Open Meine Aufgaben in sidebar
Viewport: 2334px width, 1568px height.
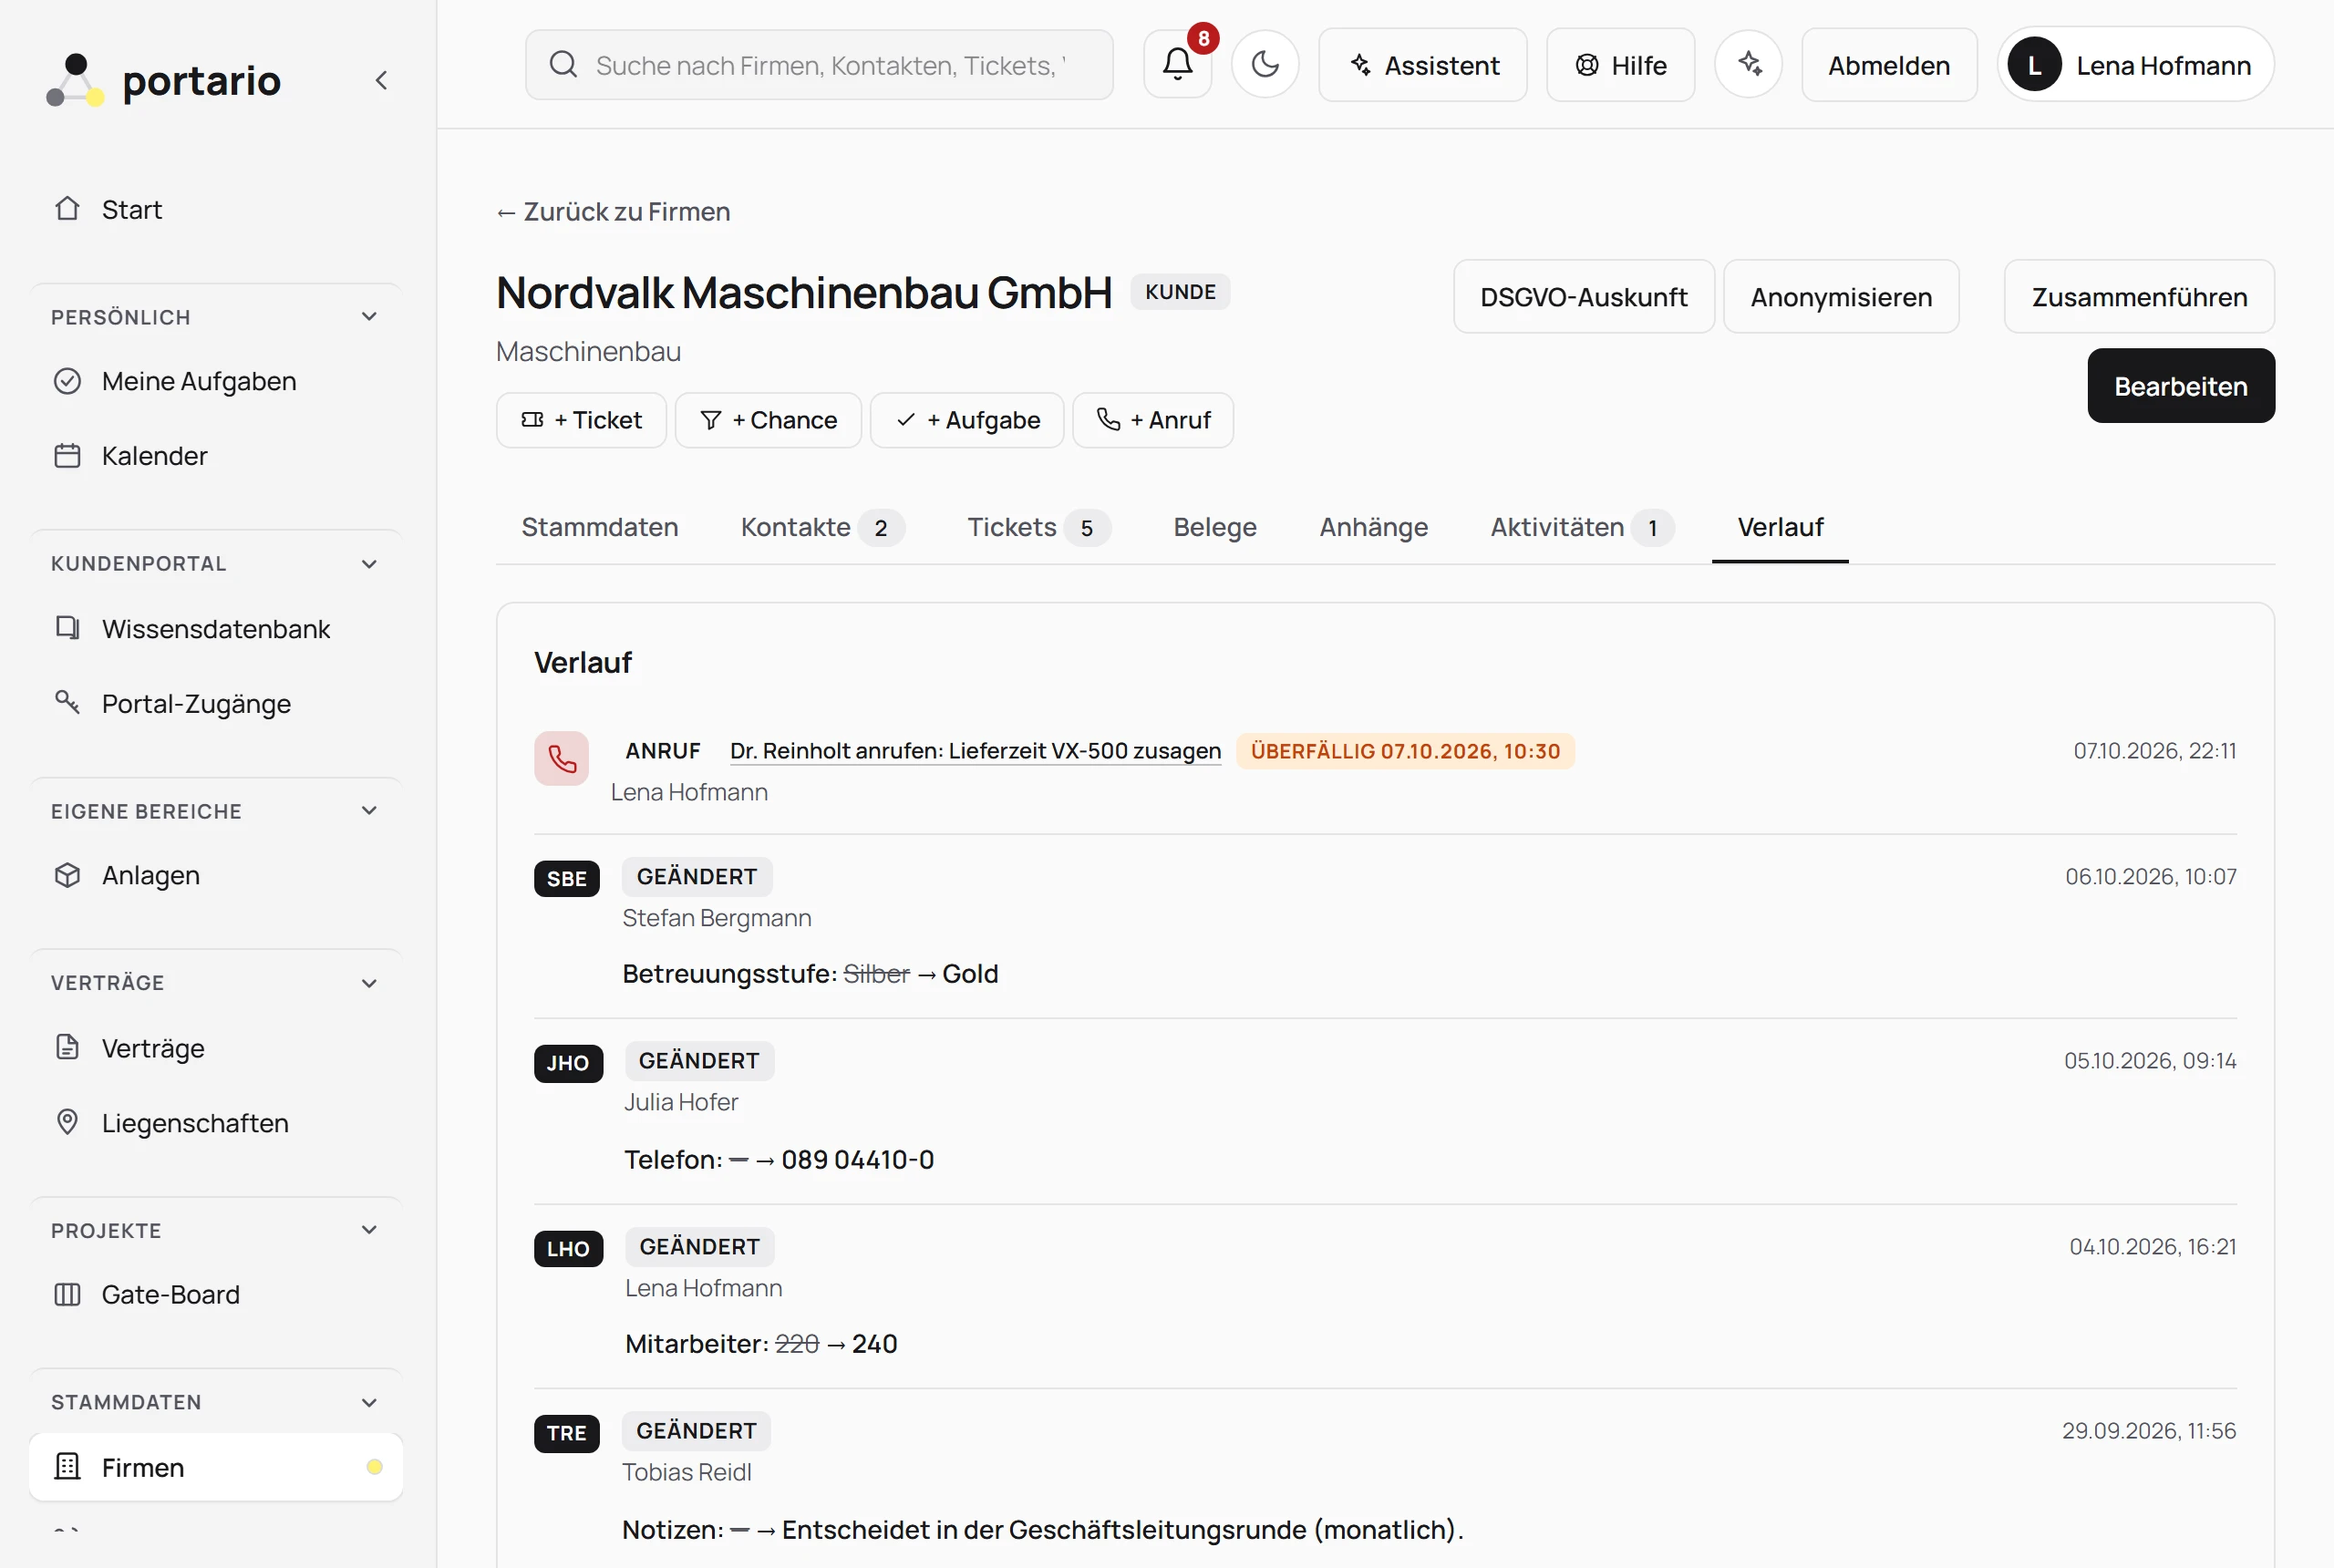[x=216, y=381]
